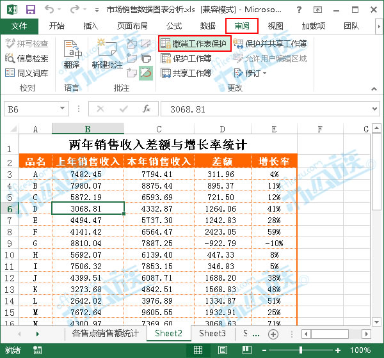Image resolution: width=384 pixels, height=358 pixels.
Task: Toggle show/hide comment icon
Action: click(x=146, y=43)
